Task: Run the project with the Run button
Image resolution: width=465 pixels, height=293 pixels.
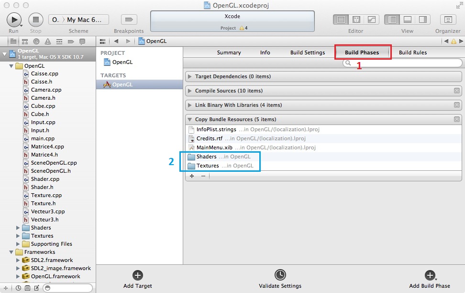Action: [x=14, y=20]
